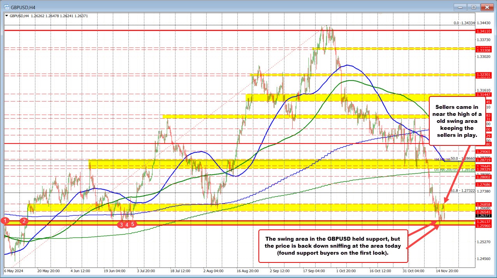497x278 pixels.
Task: Click the 1.31610 price axis label
Action: (x=483, y=90)
